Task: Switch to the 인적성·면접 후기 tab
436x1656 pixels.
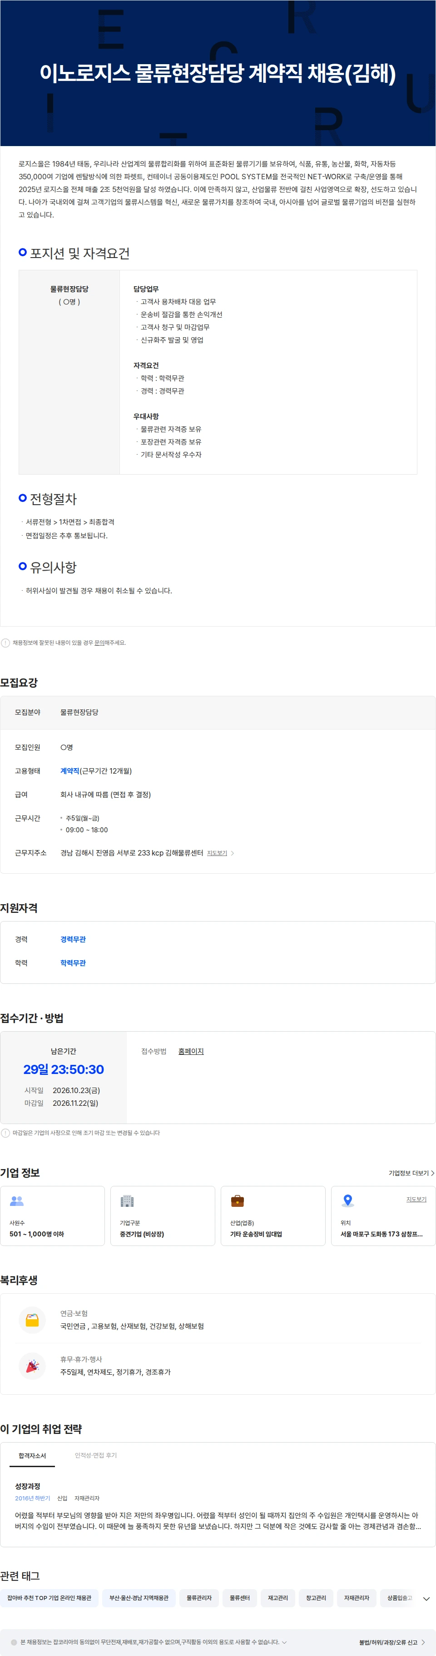Action: [95, 1455]
